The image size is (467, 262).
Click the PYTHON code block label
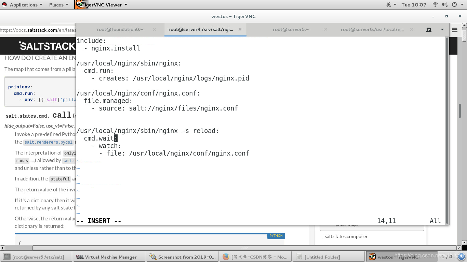pyautogui.click(x=276, y=236)
